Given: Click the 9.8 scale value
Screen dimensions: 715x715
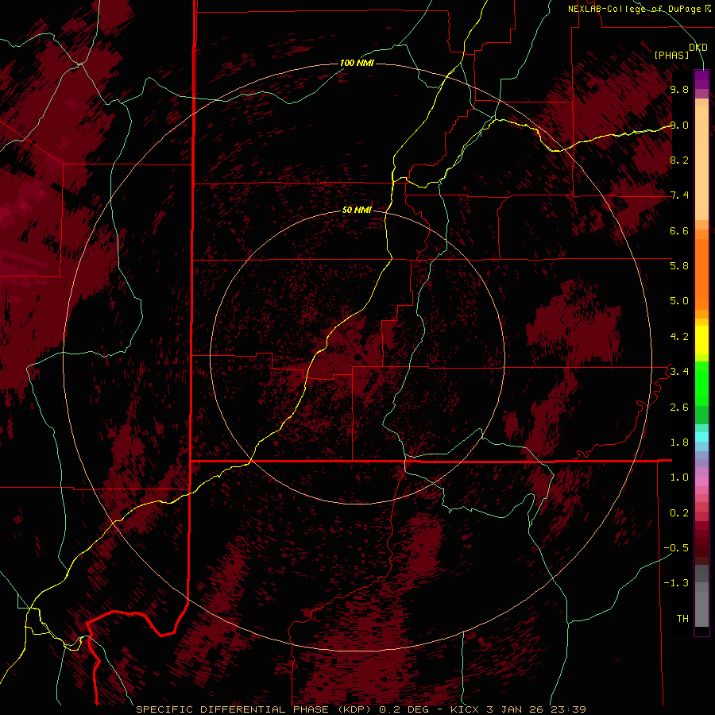Looking at the screenshot, I should click(679, 89).
